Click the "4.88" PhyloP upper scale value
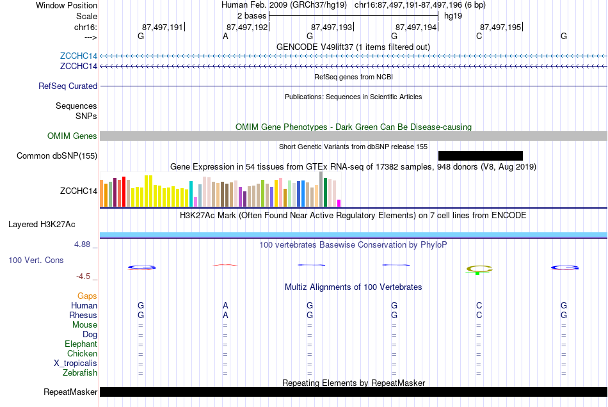The width and height of the screenshot is (608, 407). [82, 244]
